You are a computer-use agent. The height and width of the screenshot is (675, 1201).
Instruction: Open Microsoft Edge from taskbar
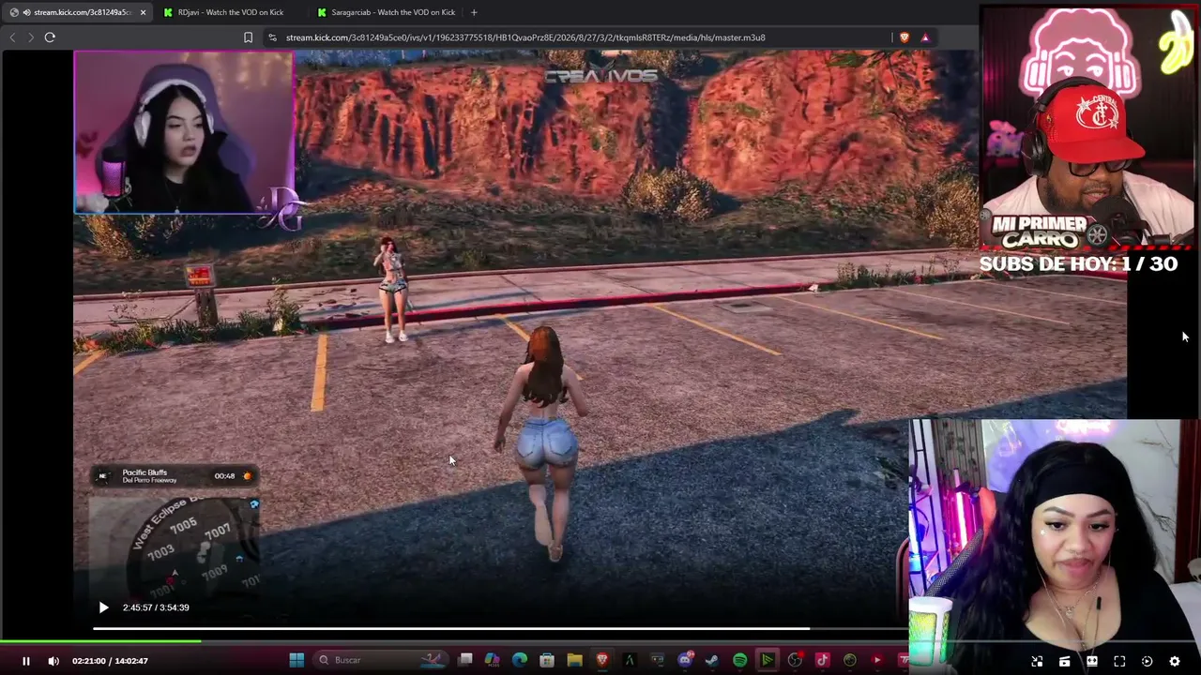[520, 660]
